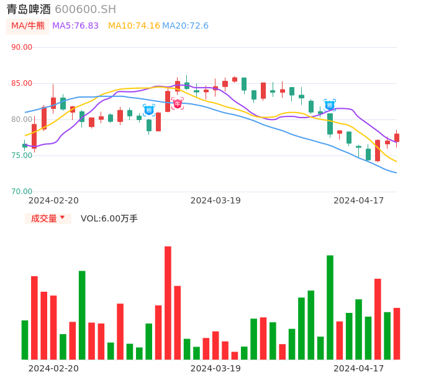Viewport: 426px width, 377px height.
Task: Click the 90.00 price axis label
Action: 22,47
